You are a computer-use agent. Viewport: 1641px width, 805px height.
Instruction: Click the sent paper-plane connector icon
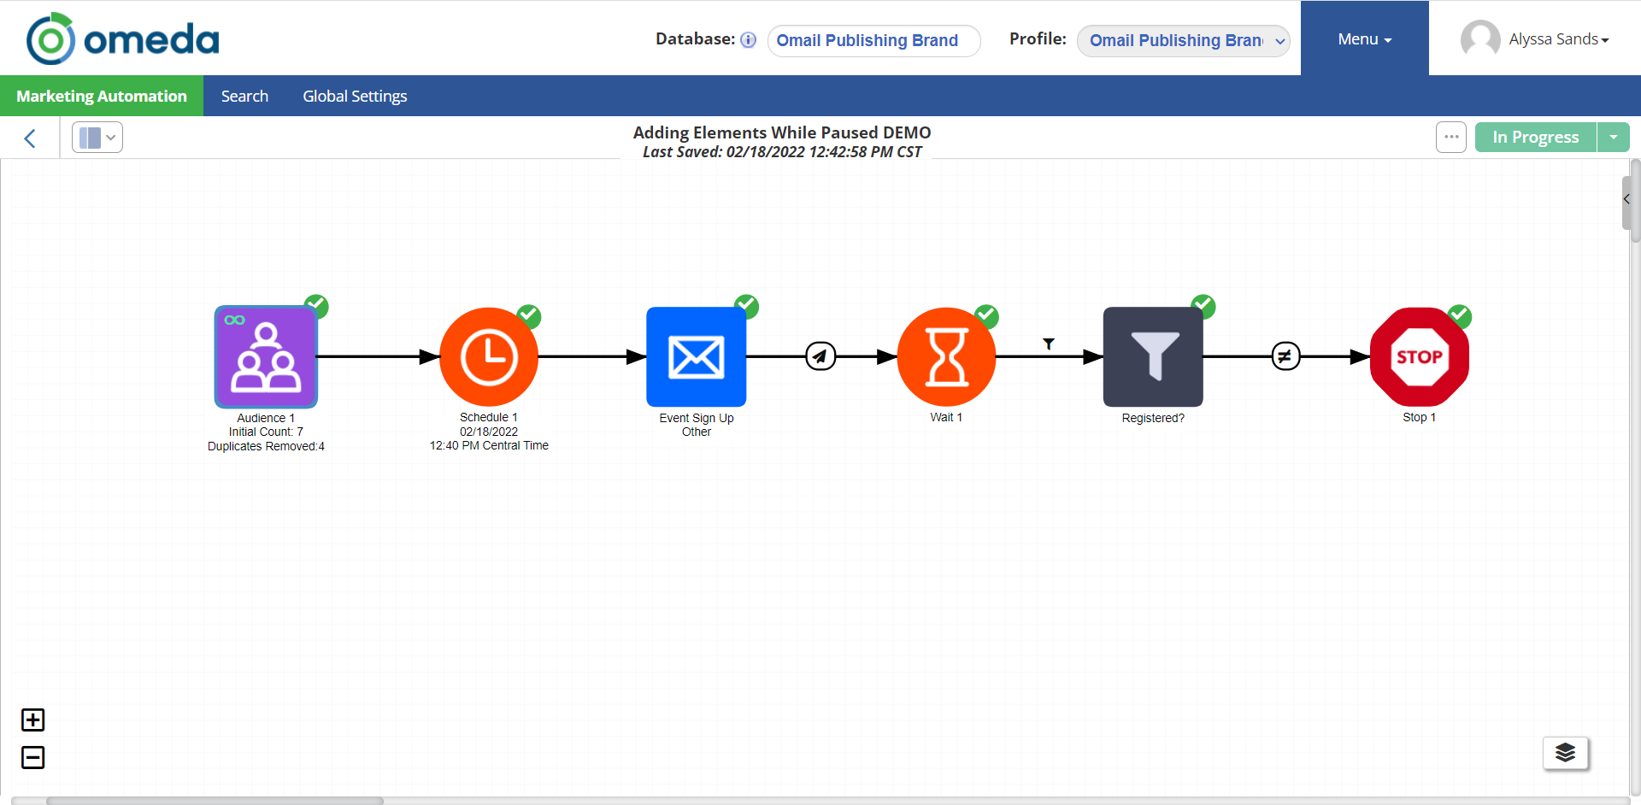click(820, 356)
